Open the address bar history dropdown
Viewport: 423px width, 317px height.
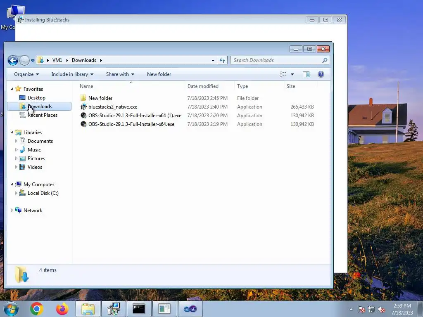[213, 60]
